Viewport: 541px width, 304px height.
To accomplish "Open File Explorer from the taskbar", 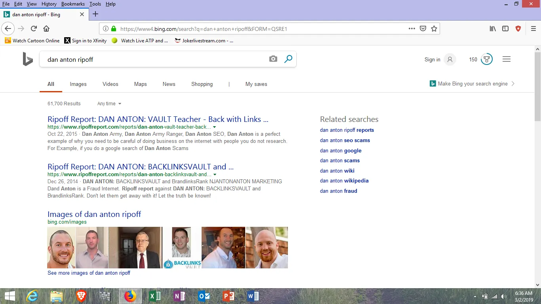I will click(x=57, y=296).
